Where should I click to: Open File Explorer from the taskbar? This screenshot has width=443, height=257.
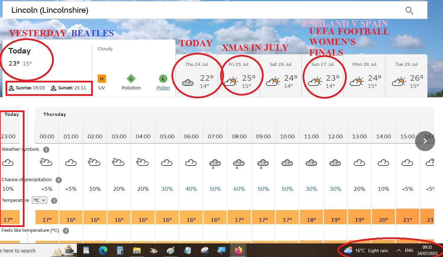tap(137, 250)
